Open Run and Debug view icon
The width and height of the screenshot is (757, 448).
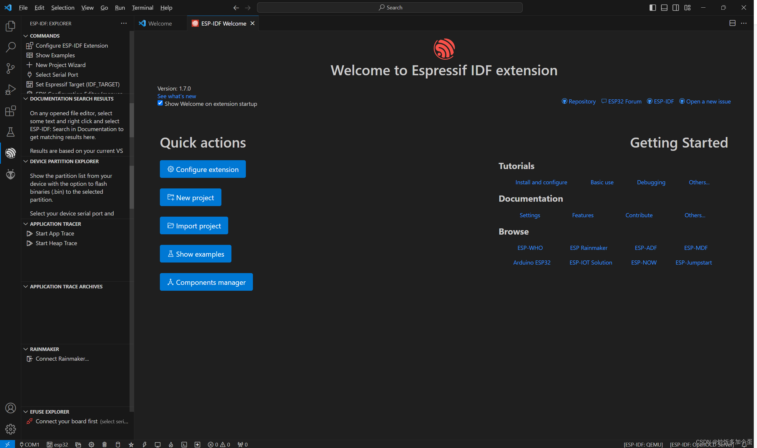[11, 90]
